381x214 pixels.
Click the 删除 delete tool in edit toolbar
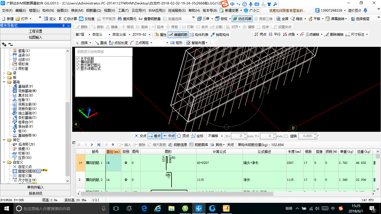pos(81,27)
